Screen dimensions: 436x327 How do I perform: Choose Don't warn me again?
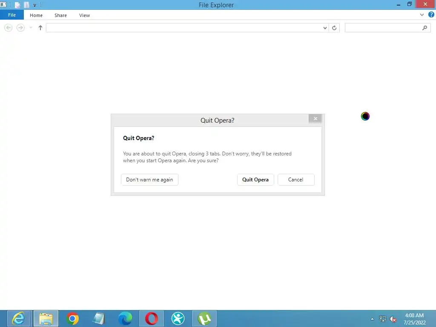pos(149,180)
